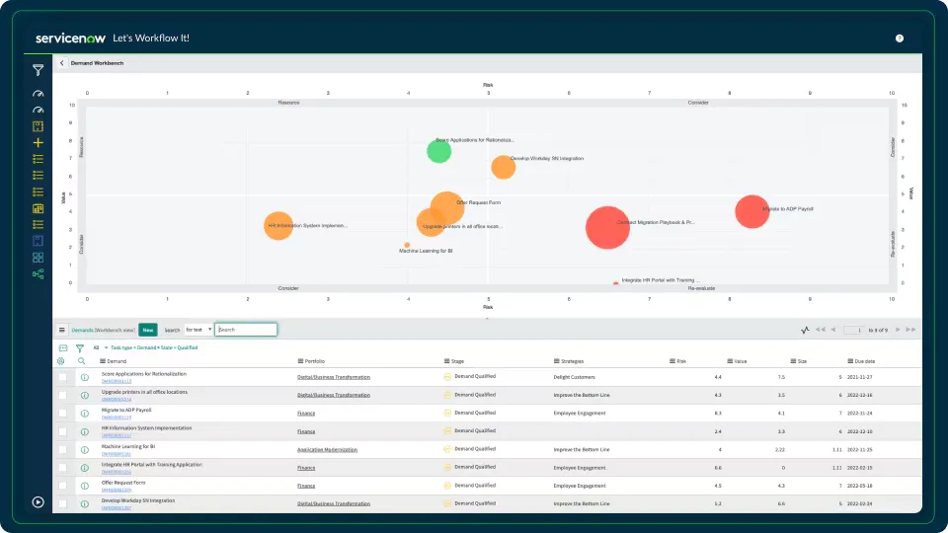Image resolution: width=948 pixels, height=533 pixels.
Task: Preview info for Upgrade printers row
Action: tap(85, 395)
